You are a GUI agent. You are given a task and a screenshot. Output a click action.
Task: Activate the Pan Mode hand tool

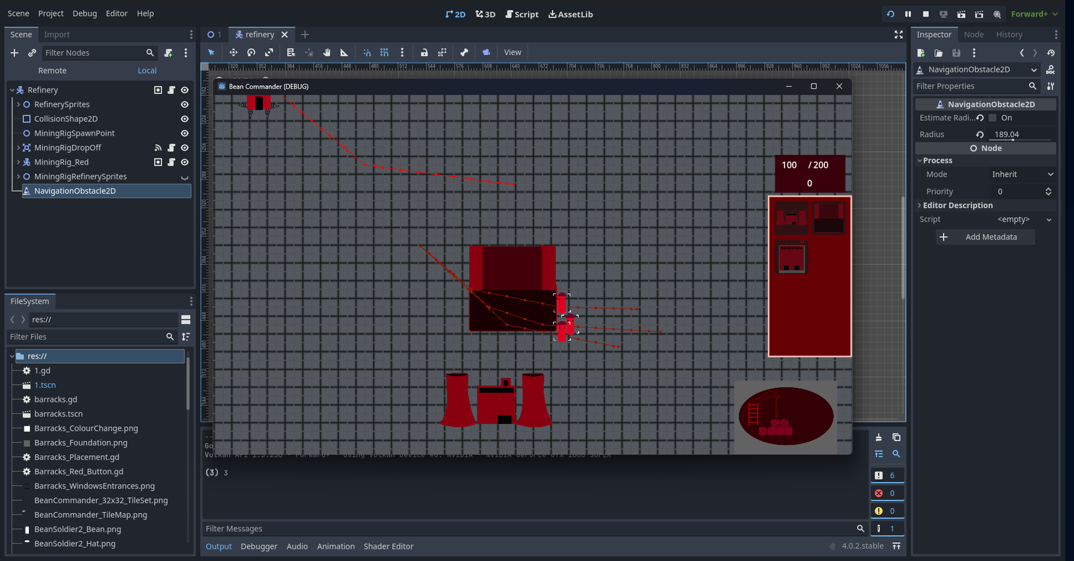(x=327, y=52)
